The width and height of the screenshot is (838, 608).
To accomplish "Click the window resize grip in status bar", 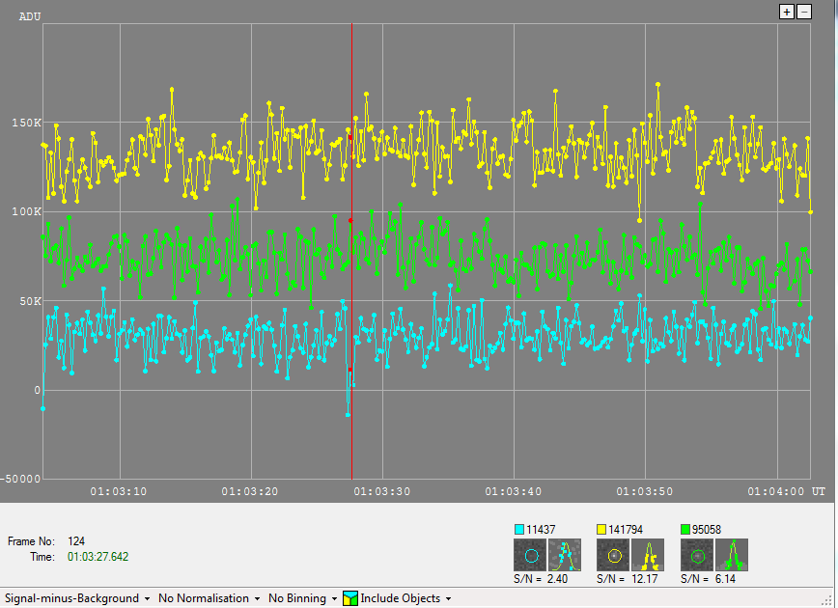I will click(828, 599).
